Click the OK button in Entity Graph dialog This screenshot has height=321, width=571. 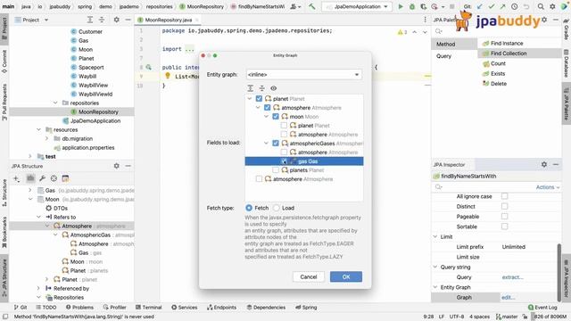(346, 276)
